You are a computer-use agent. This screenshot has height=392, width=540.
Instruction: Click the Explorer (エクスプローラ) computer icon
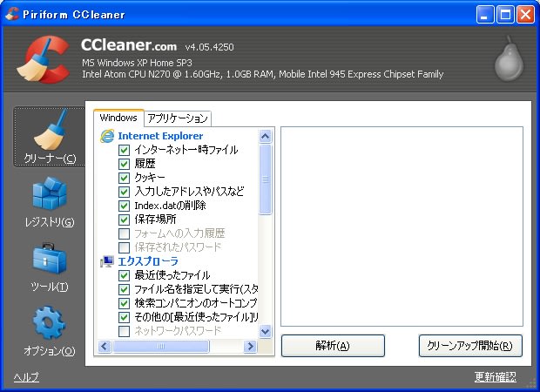click(107, 261)
